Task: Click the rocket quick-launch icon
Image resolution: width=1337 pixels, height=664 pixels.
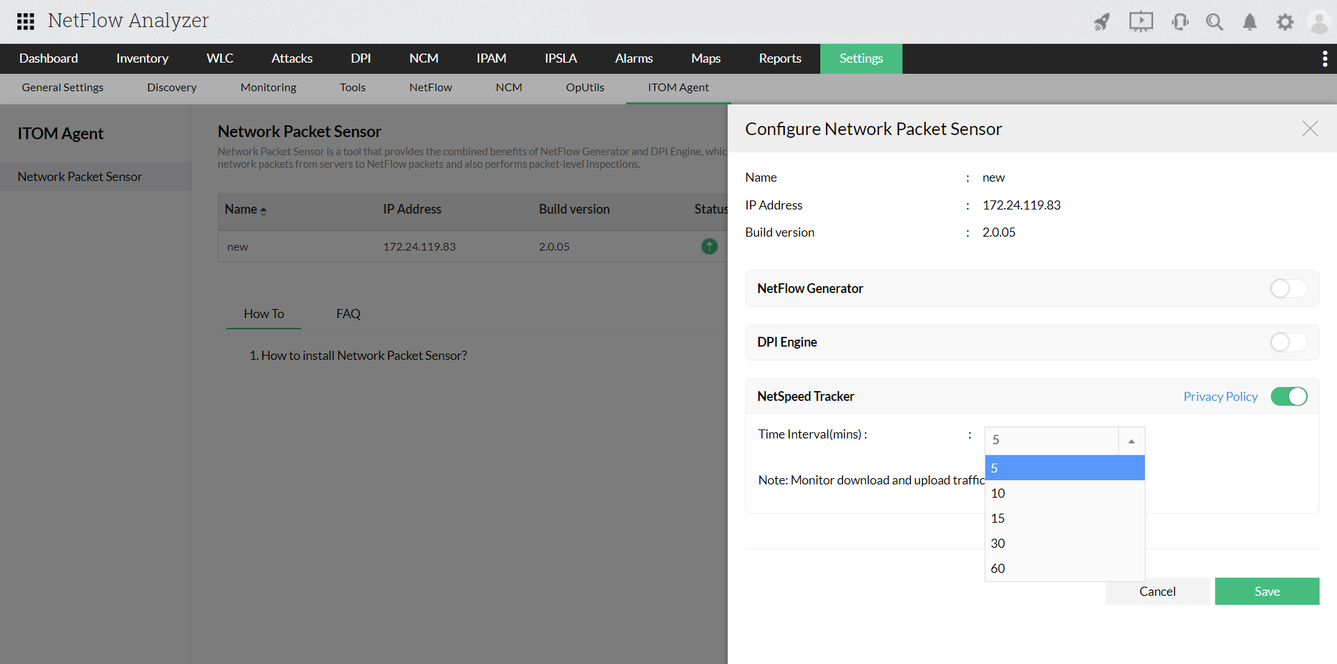Action: 1102,22
